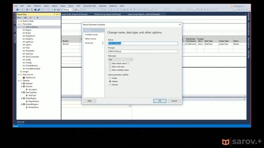Enable Allow blank value checkbox
The height and width of the screenshot is (148, 264).
tap(110, 63)
